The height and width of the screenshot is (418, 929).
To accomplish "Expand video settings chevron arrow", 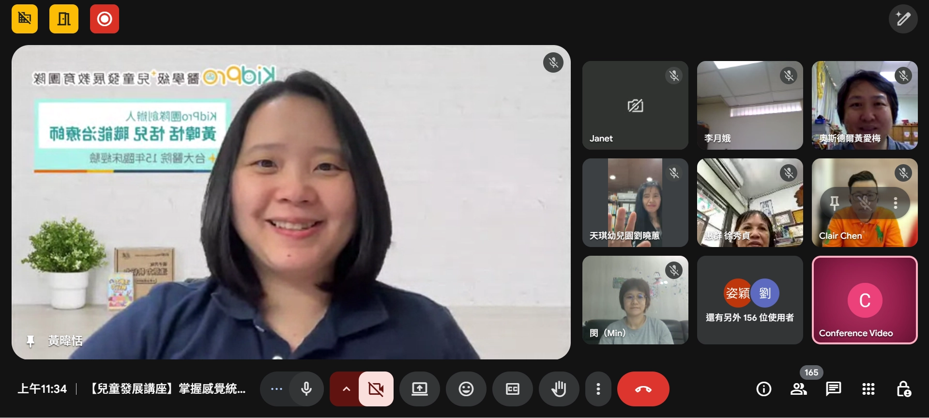I will [x=346, y=389].
